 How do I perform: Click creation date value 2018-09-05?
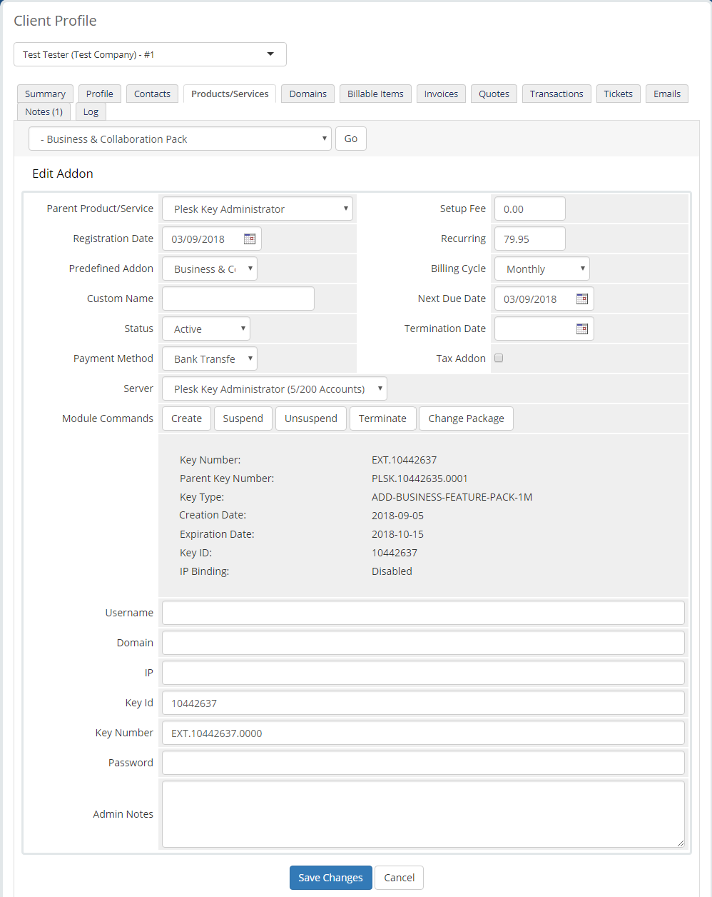[x=397, y=516]
